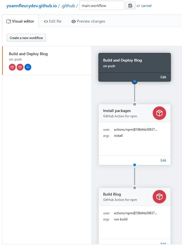Click the first red package icon on the sidebar card
Screen dimensions: 182x246
pyautogui.click(x=12, y=67)
